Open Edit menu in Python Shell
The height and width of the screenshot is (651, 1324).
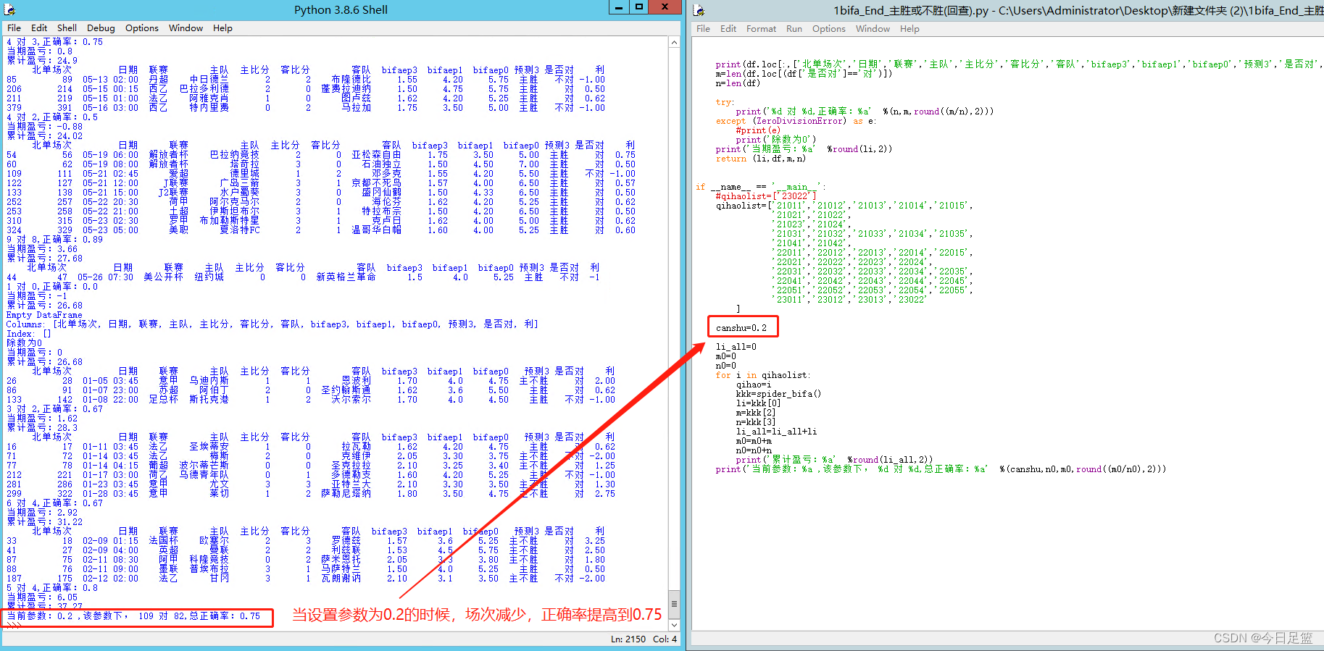coord(39,28)
